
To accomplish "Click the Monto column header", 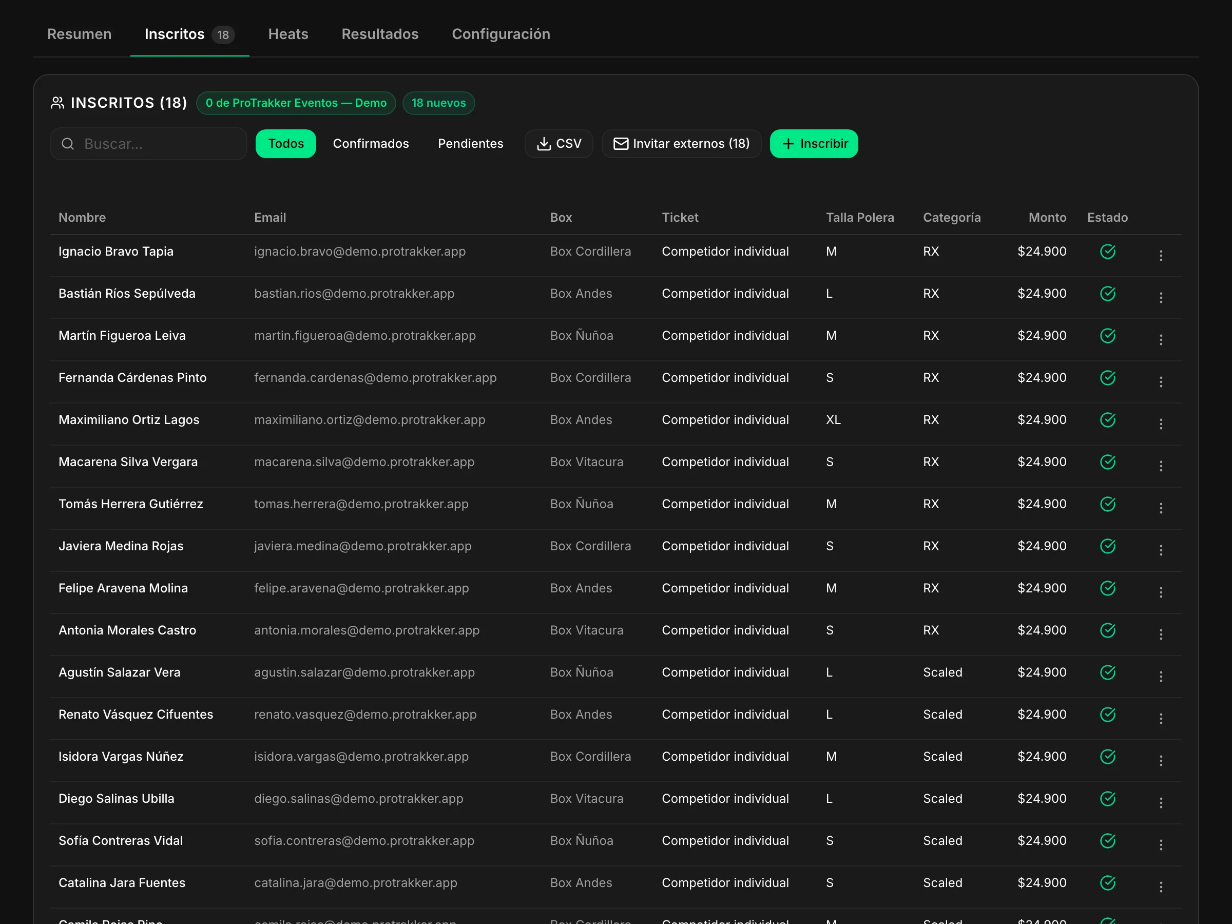I will [x=1047, y=218].
